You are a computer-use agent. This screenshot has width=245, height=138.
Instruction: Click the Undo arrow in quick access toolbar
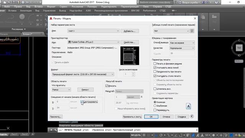click(28, 2)
